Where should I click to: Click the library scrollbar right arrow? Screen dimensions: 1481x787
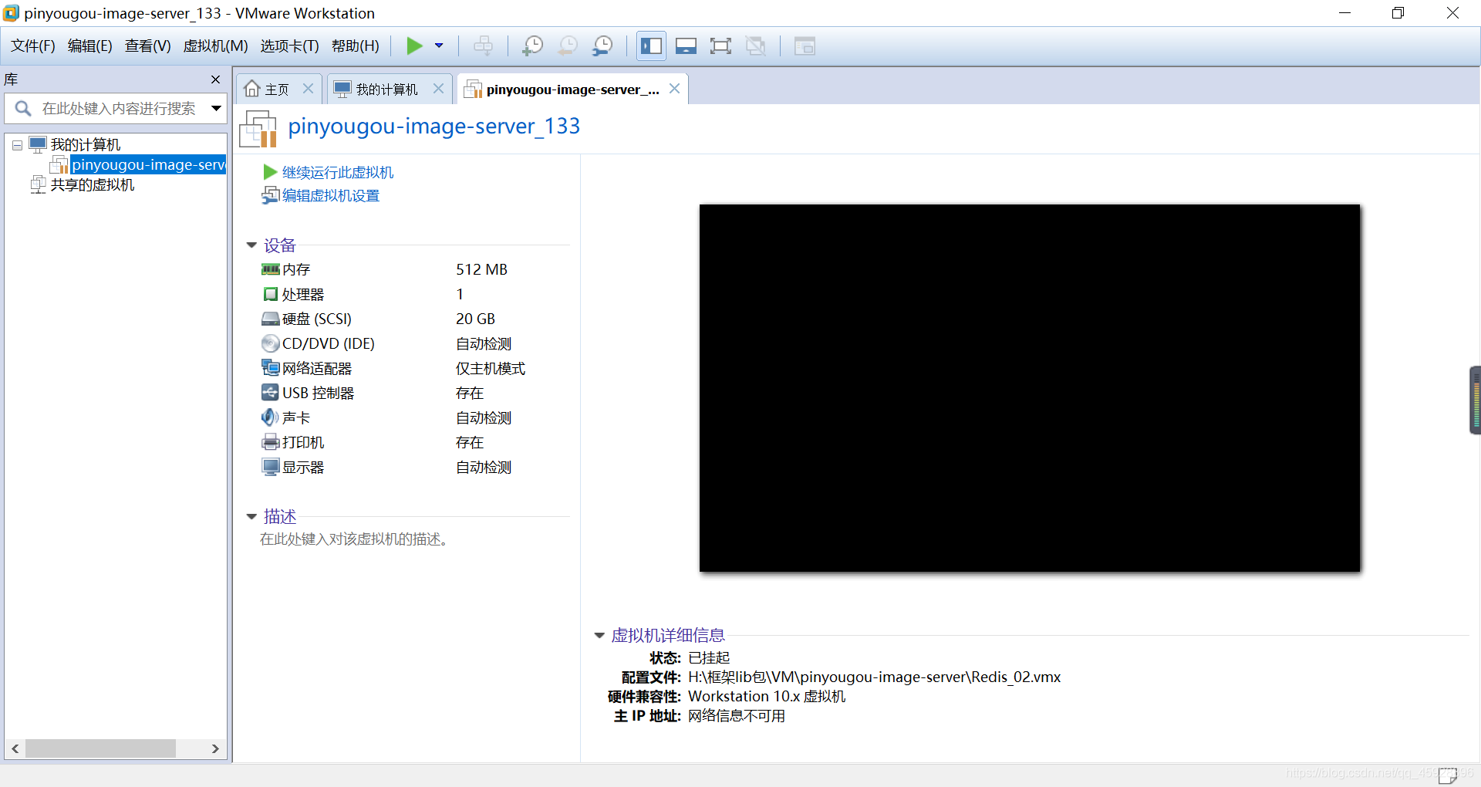tap(215, 748)
